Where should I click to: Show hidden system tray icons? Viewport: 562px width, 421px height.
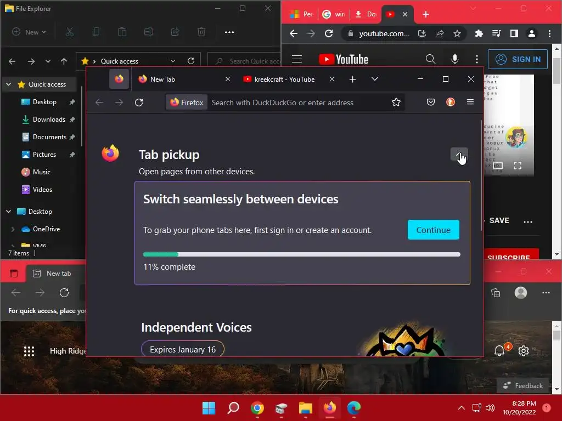pos(462,408)
